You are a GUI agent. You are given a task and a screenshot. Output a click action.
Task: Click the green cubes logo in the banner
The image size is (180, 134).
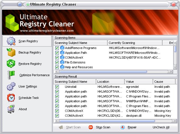point(12,23)
